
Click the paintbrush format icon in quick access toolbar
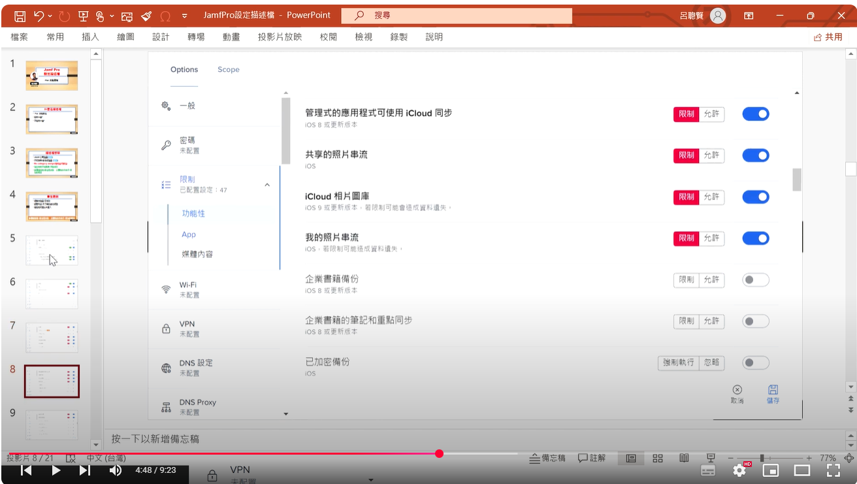point(146,15)
